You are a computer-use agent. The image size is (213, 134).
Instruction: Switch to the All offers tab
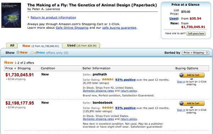pos(12,45)
